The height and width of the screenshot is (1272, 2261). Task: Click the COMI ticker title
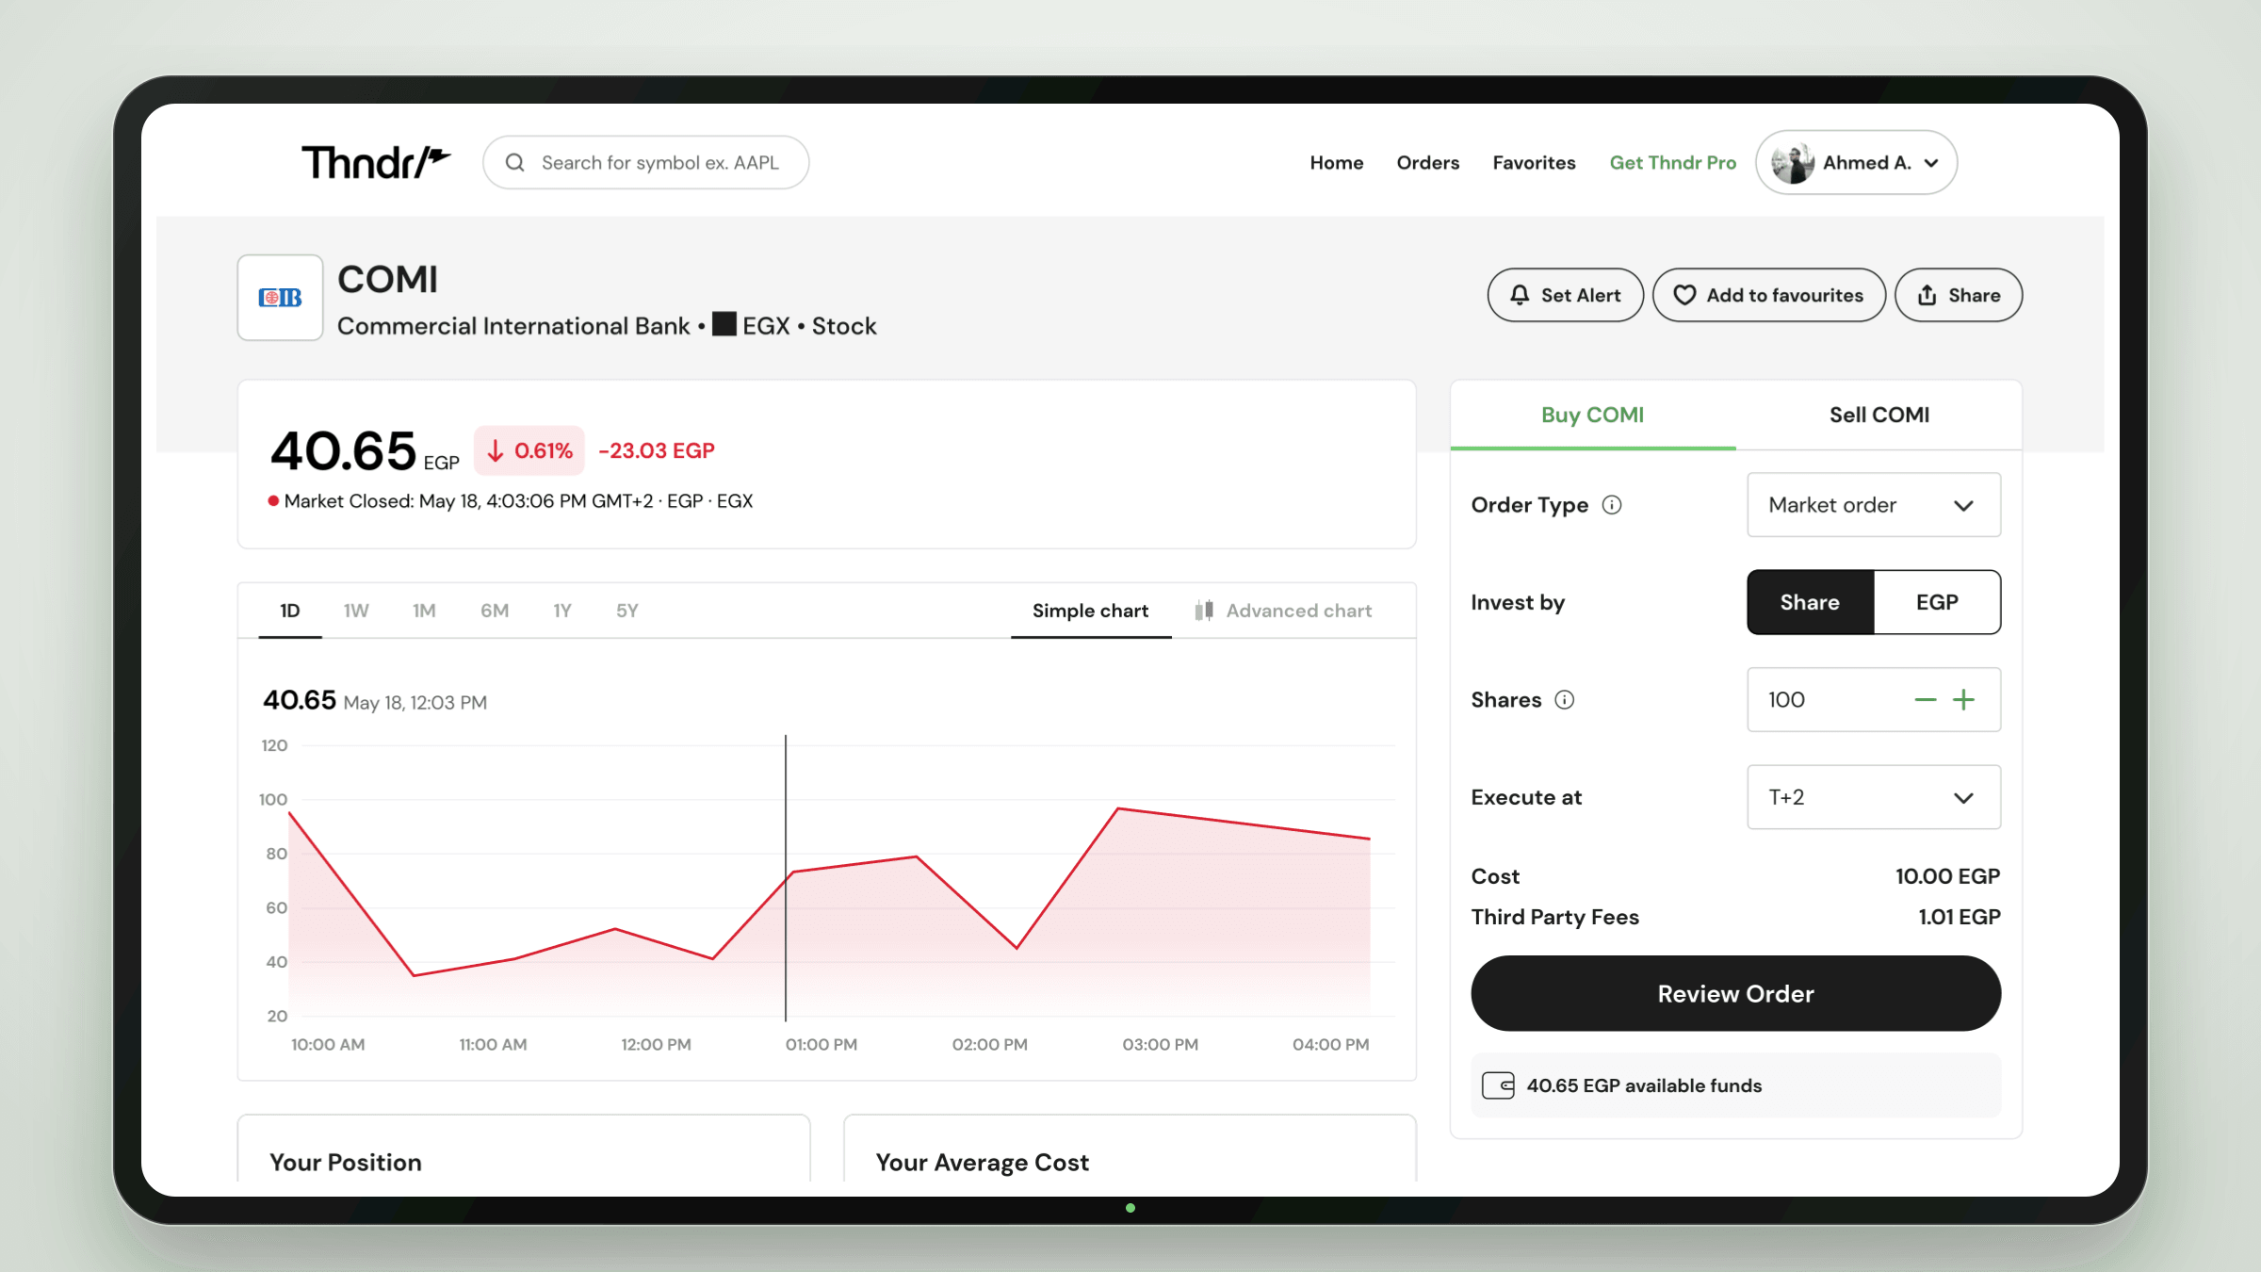click(387, 280)
